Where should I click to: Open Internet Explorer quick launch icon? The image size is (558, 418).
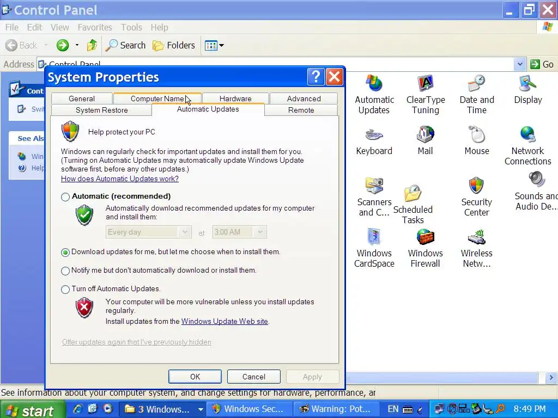[x=77, y=409]
